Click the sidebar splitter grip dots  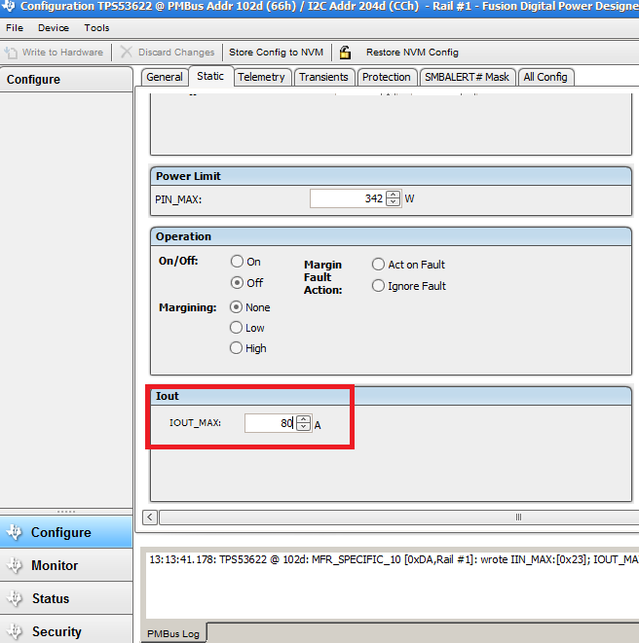tap(66, 512)
